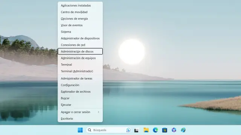The image size is (241, 135).
Task: Click the Búsqueda taskbar search field
Action: click(x=108, y=130)
